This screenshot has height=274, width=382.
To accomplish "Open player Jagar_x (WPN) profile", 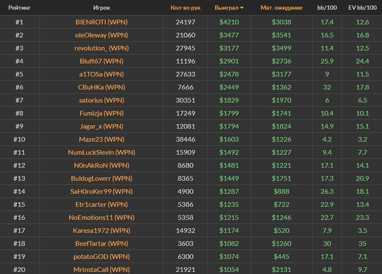I will [102, 126].
